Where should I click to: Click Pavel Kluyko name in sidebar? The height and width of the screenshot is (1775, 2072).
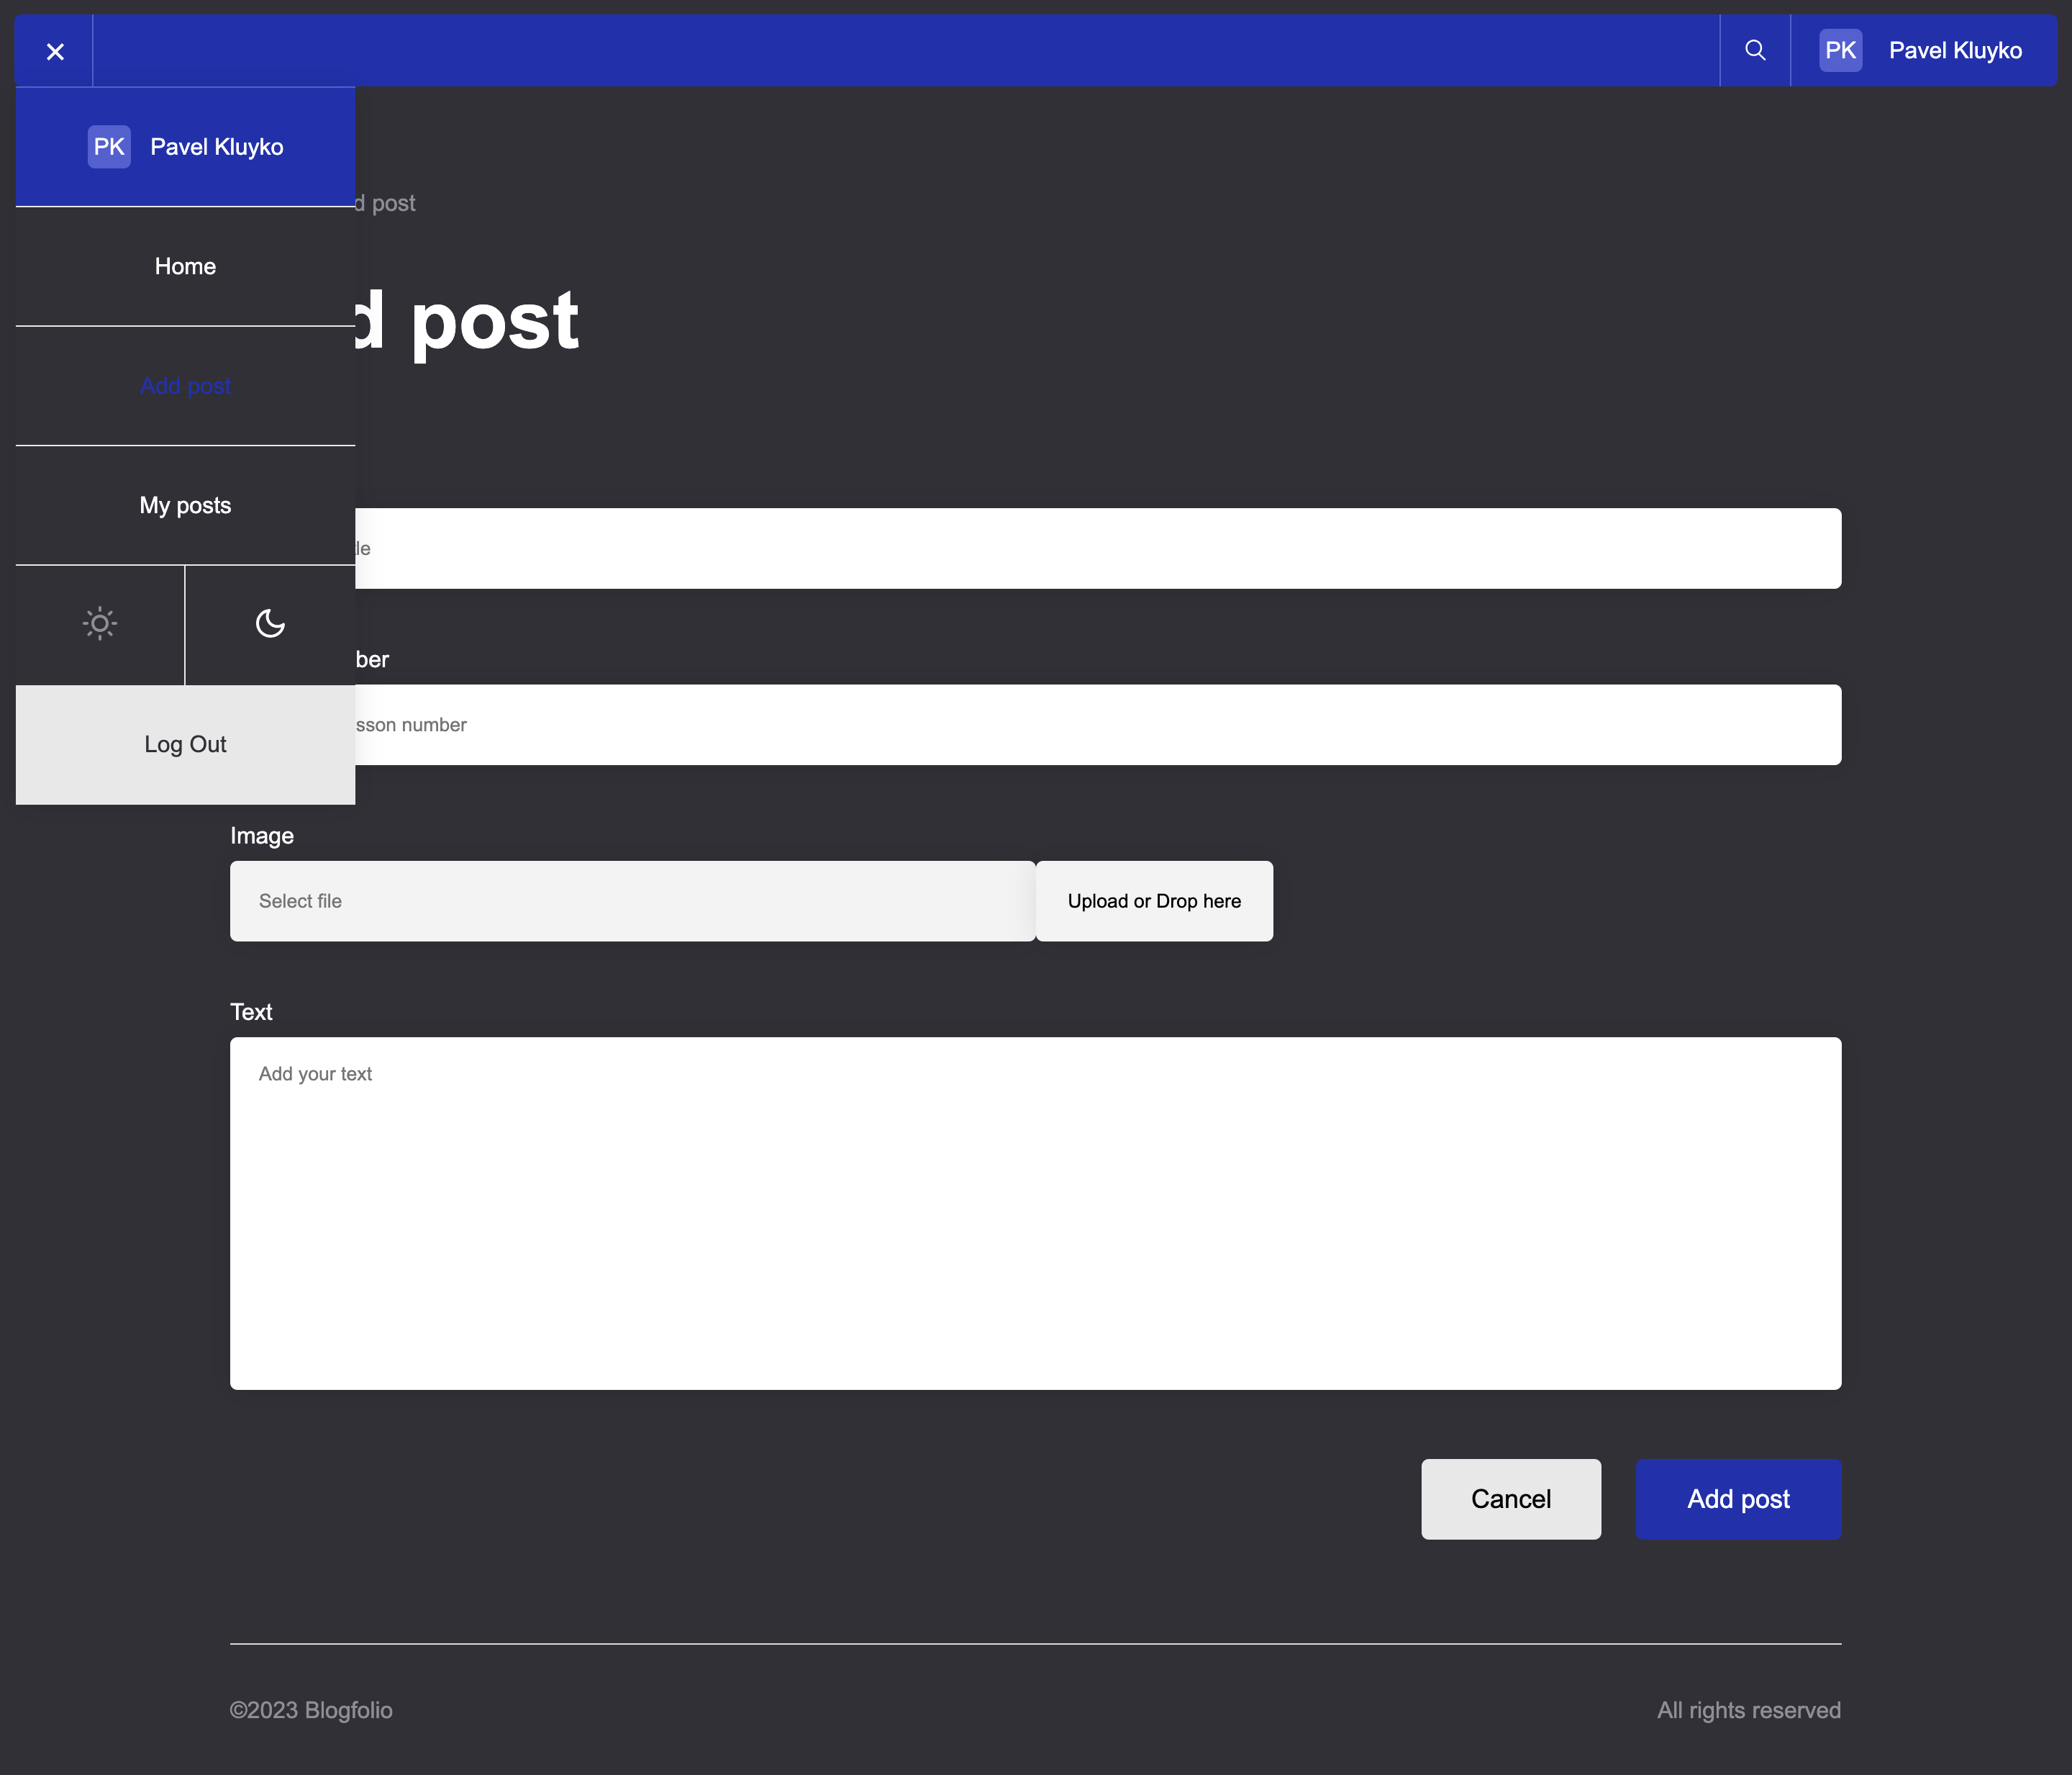(x=216, y=147)
